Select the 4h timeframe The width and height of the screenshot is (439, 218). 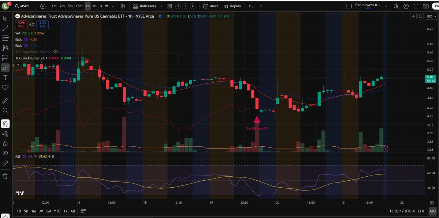pyautogui.click(x=94, y=6)
